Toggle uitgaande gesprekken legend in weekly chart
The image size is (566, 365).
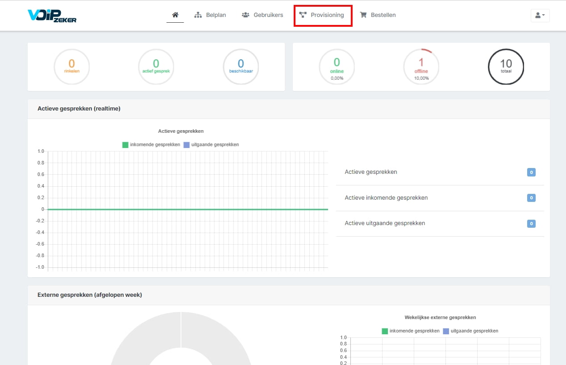[x=471, y=331]
